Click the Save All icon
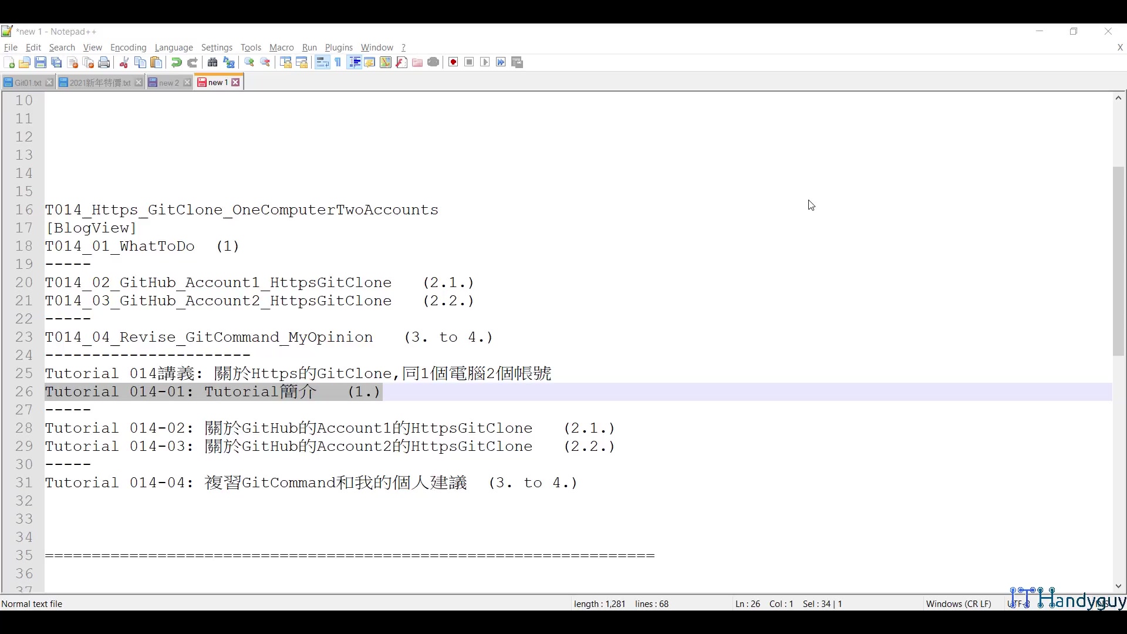Viewport: 1127px width, 634px height. tap(56, 63)
